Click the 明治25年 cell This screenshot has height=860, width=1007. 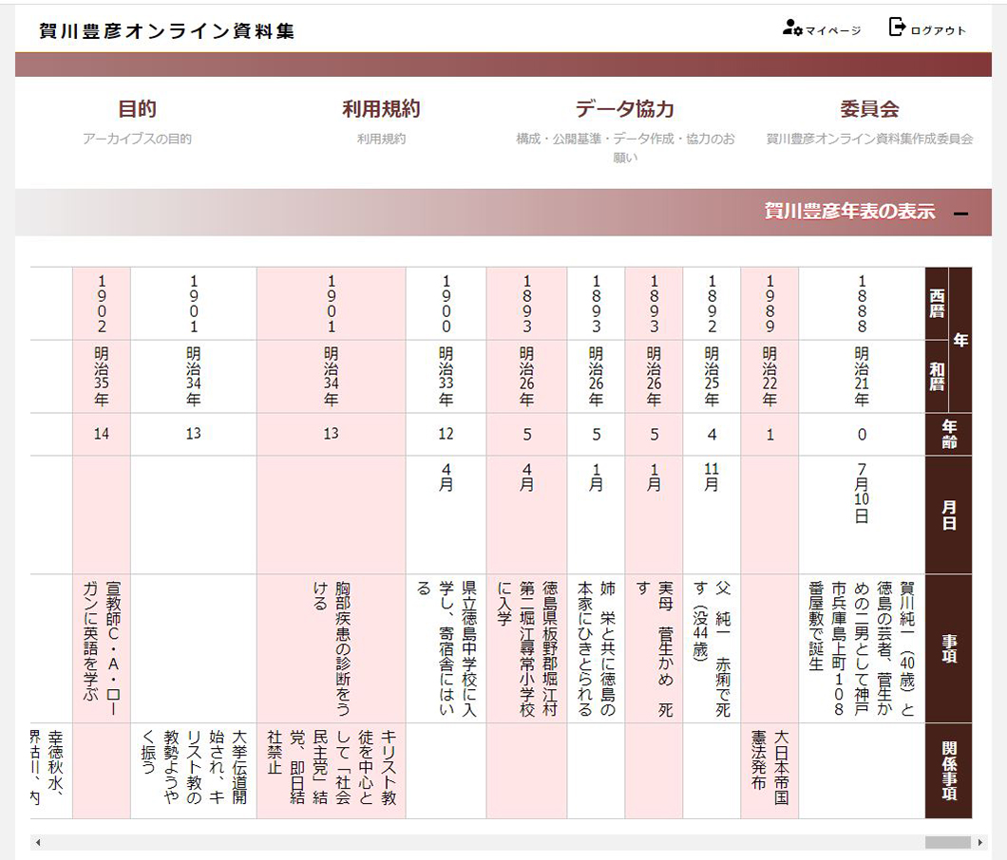(x=712, y=377)
